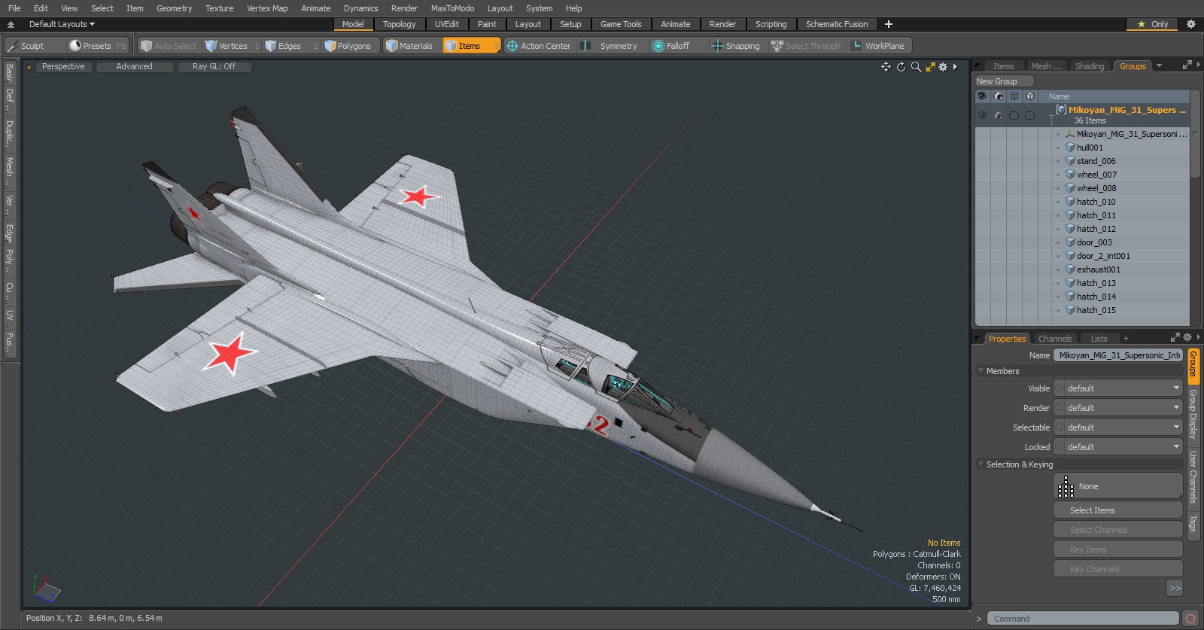Screen dimensions: 1204x630
Task: Switch to UVEdit layout tab
Action: (446, 24)
